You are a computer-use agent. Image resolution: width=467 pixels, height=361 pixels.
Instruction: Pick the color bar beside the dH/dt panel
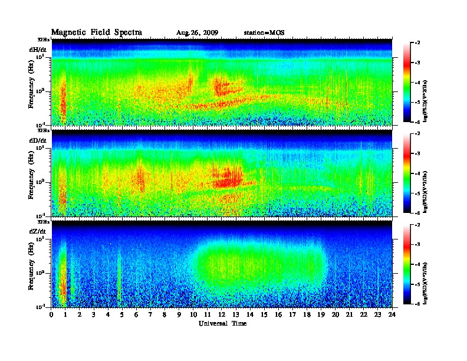pos(407,83)
